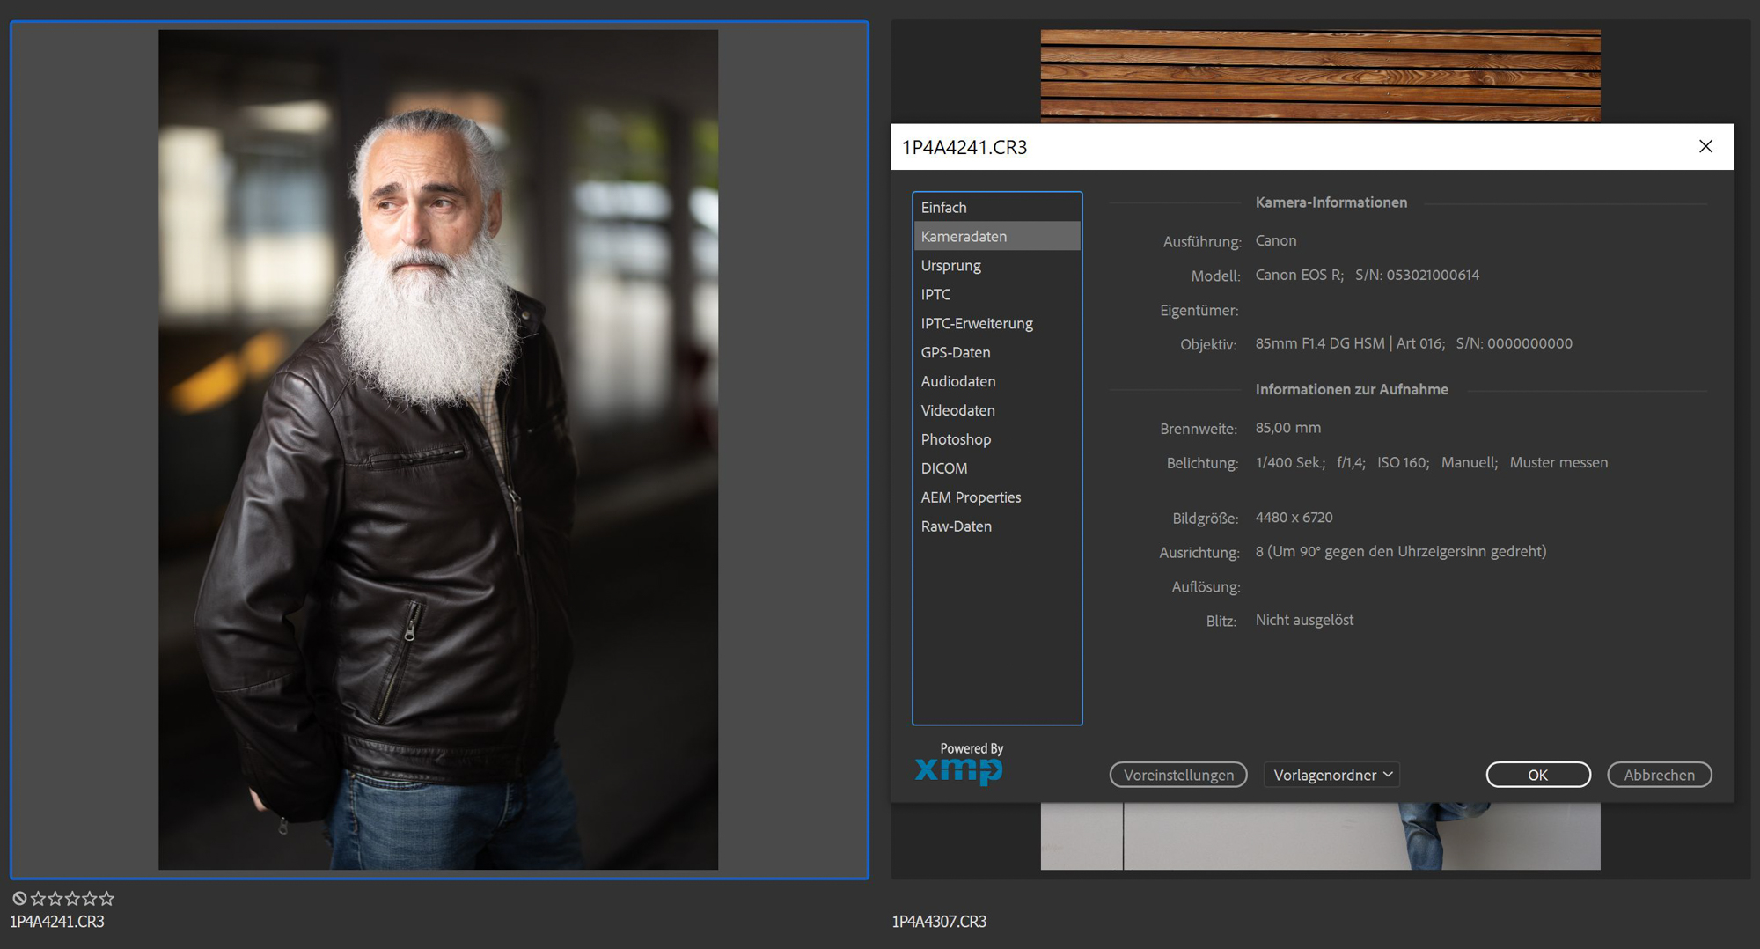Image resolution: width=1760 pixels, height=949 pixels.
Task: Select the Kameradaten category
Action: 964,237
